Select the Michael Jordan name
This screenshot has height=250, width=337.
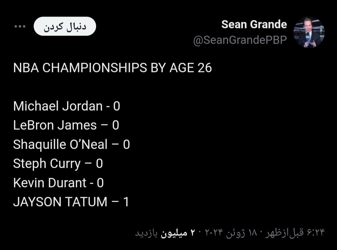click(x=58, y=106)
